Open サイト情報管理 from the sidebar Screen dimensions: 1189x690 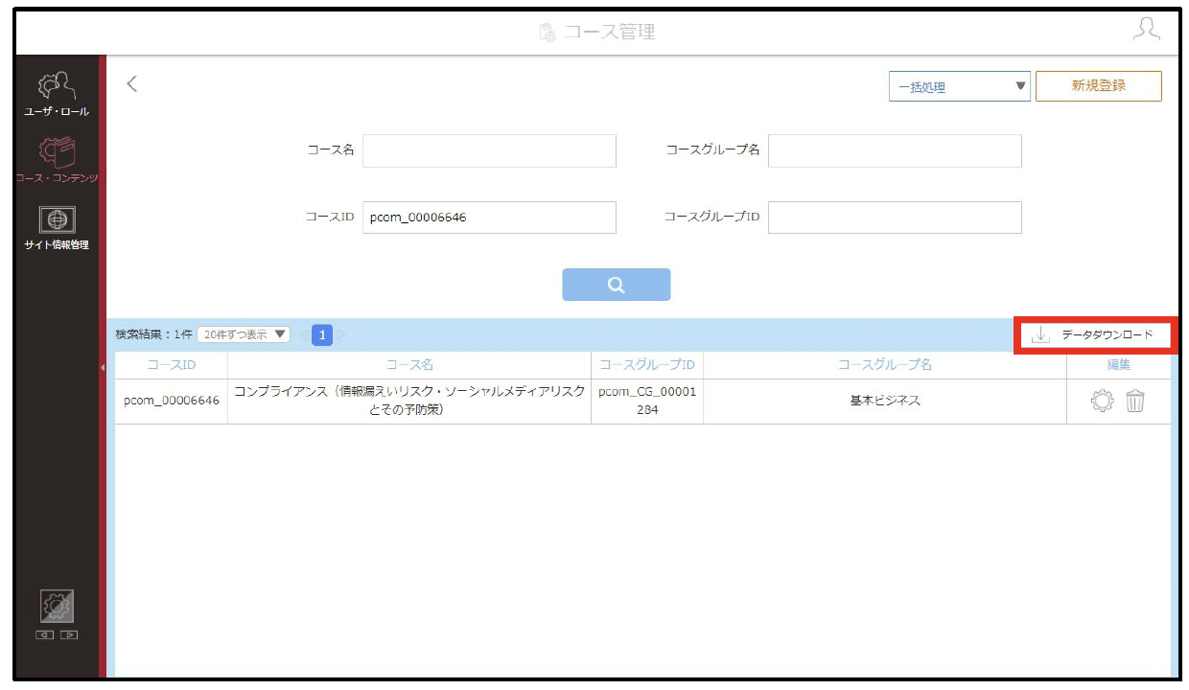pyautogui.click(x=57, y=227)
